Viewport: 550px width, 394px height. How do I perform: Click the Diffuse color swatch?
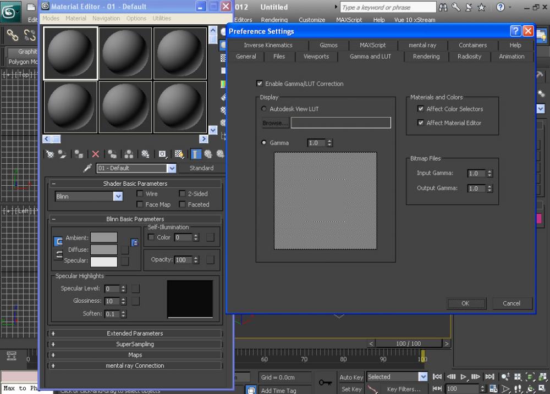pos(104,249)
